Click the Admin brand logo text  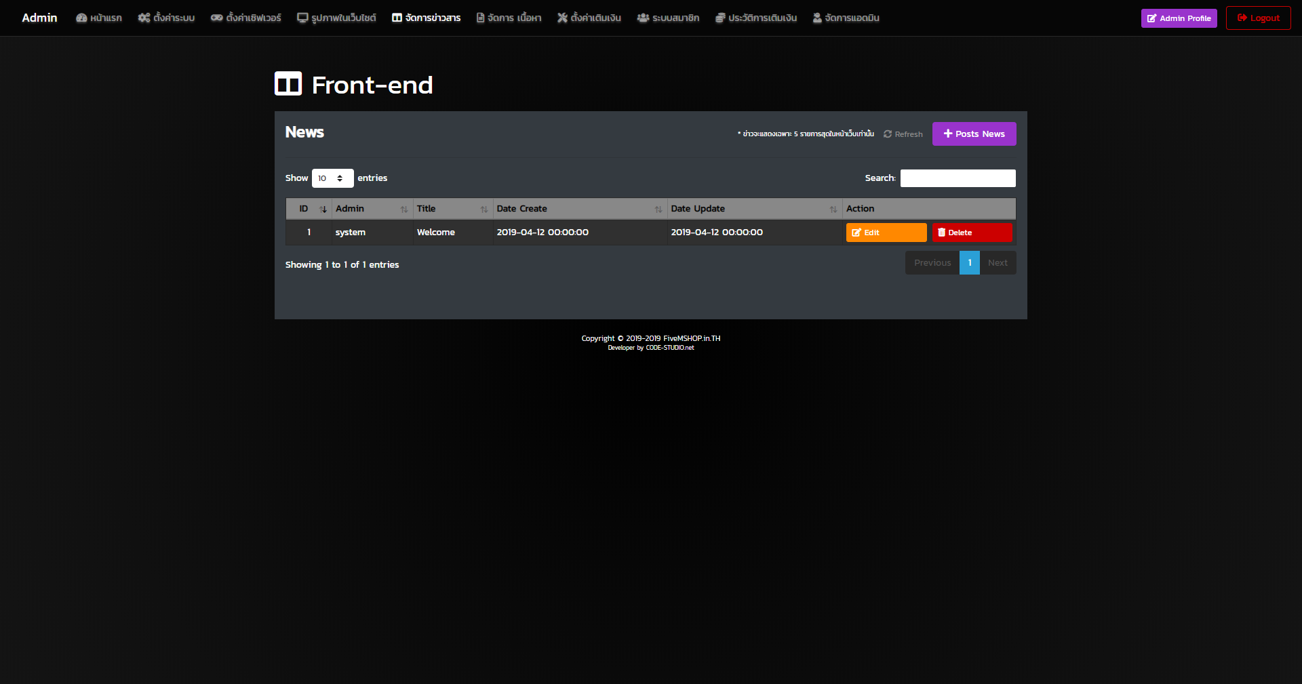39,18
